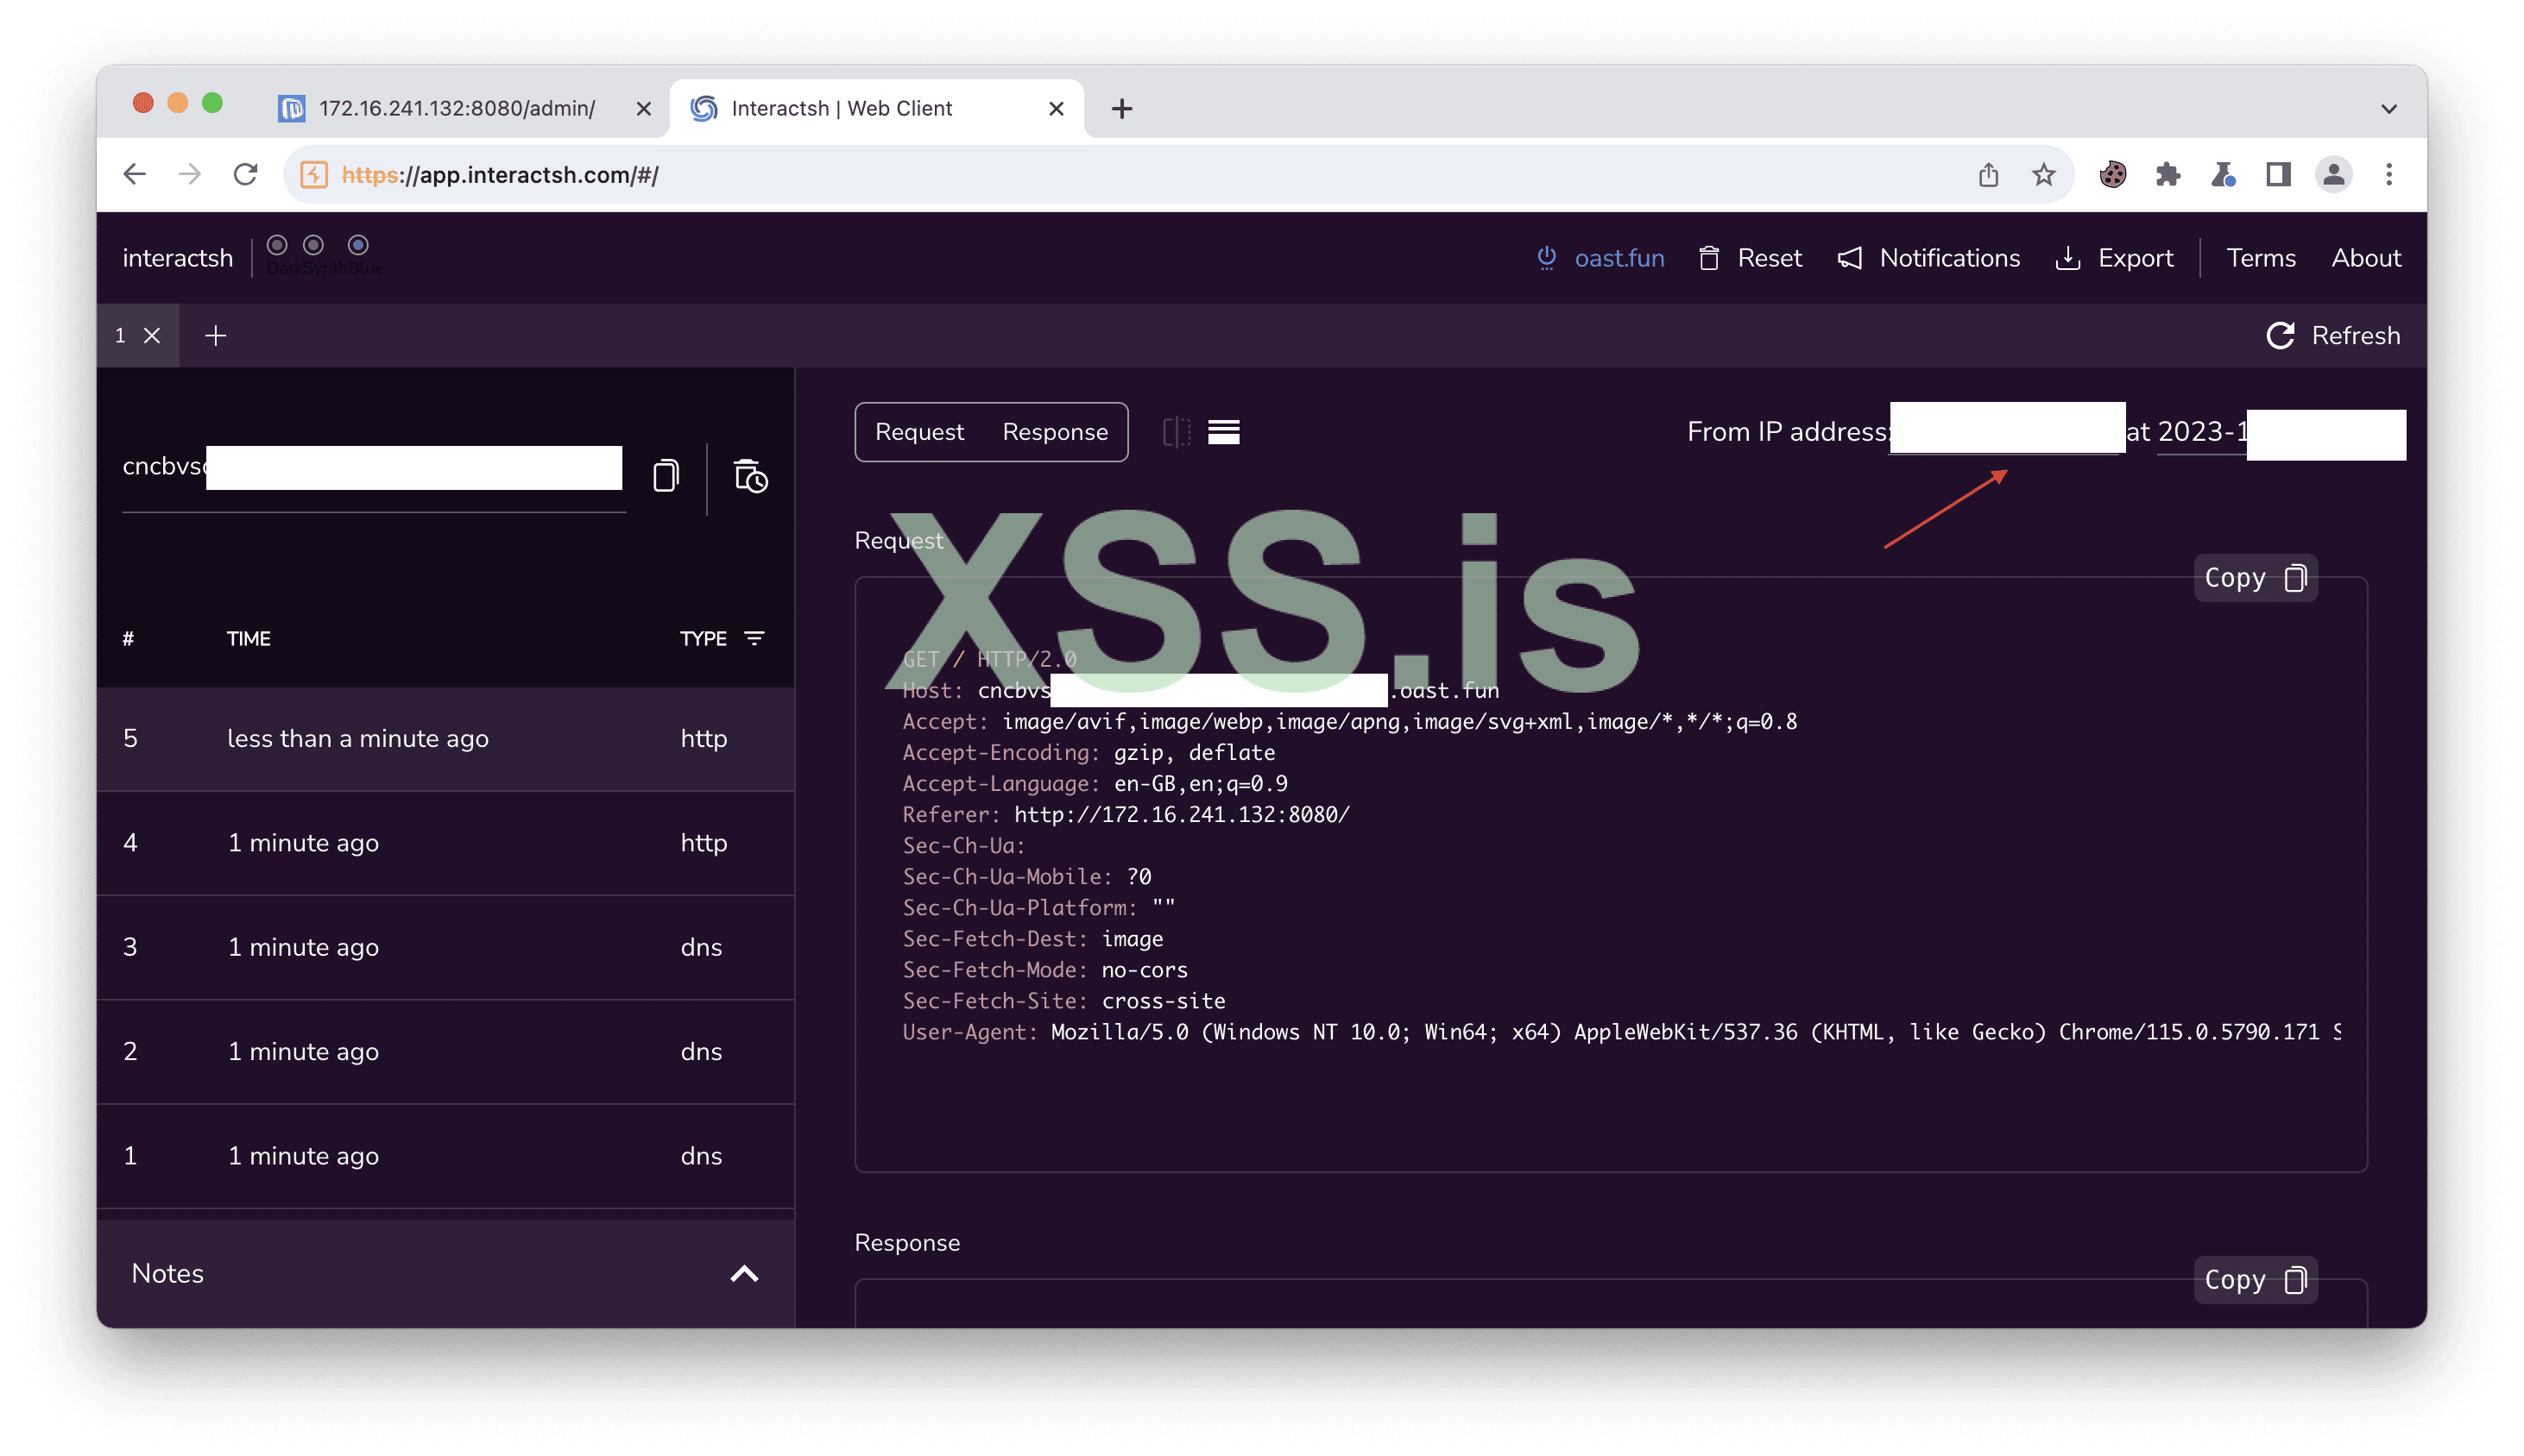
Task: Copy the interactsh payload URL
Action: pos(666,476)
